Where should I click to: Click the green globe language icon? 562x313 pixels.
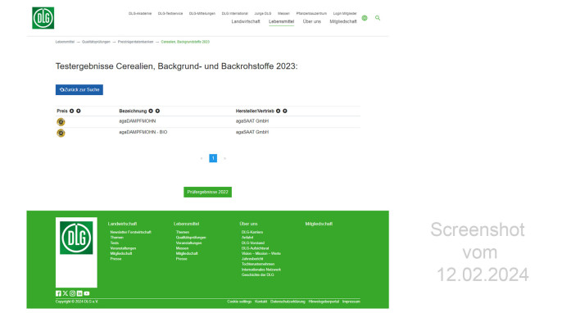(365, 18)
